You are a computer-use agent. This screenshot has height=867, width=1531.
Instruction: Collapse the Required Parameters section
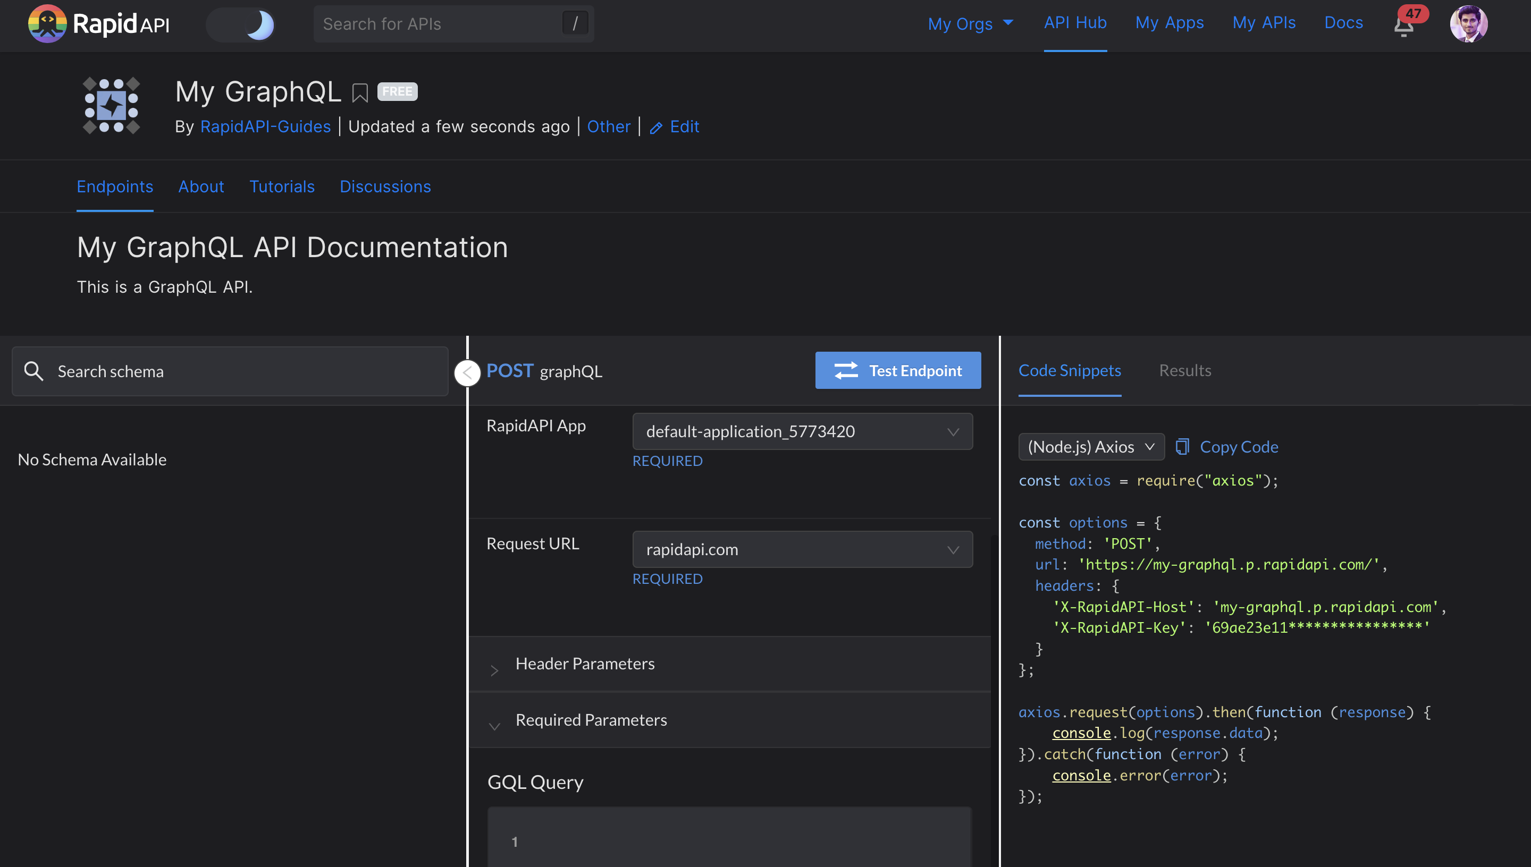[x=591, y=720]
